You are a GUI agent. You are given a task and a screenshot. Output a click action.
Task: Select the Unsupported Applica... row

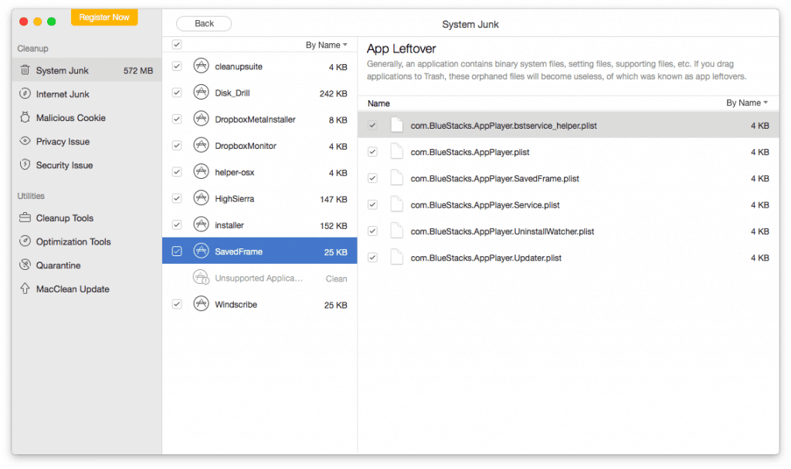point(260,278)
